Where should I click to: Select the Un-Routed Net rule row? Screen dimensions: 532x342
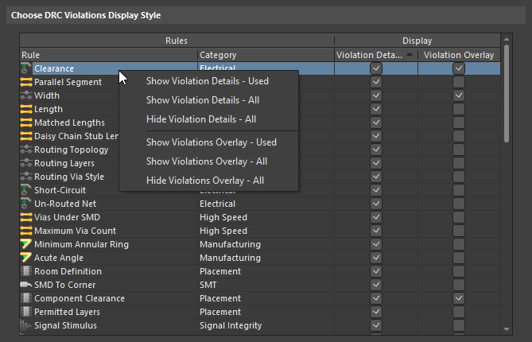tap(260, 204)
